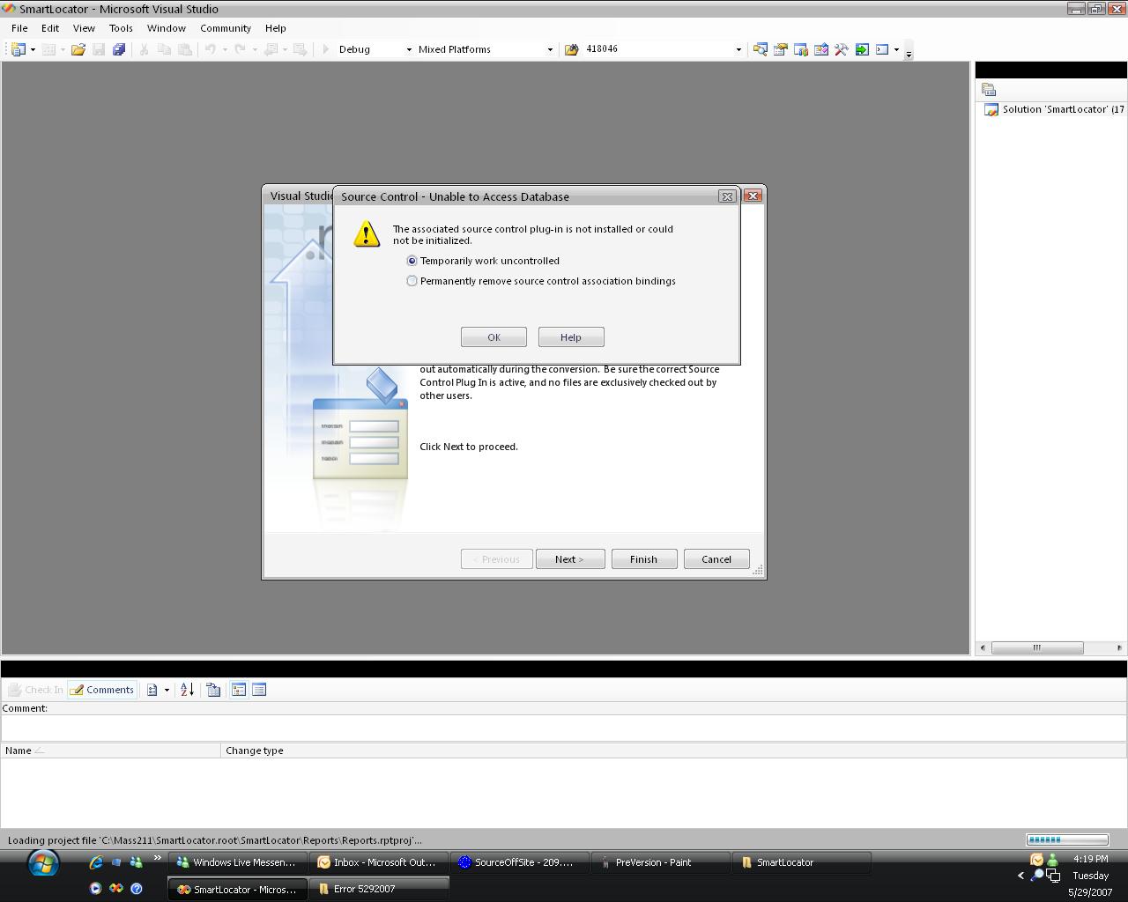Open Error 5292007 folder taskbar button
The height and width of the screenshot is (902, 1128).
coord(379,889)
